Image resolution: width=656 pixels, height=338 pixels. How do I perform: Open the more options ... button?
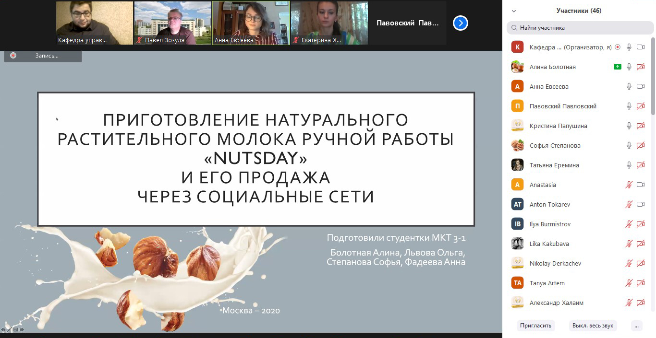pyautogui.click(x=637, y=326)
